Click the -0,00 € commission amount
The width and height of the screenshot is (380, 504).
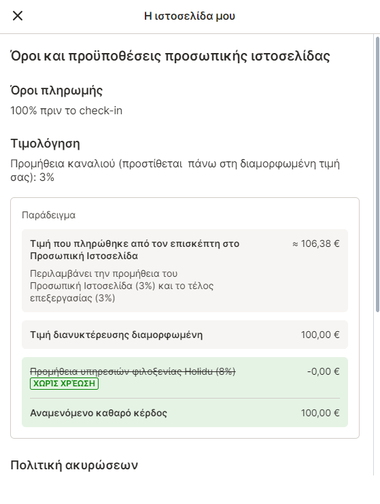pyautogui.click(x=323, y=371)
